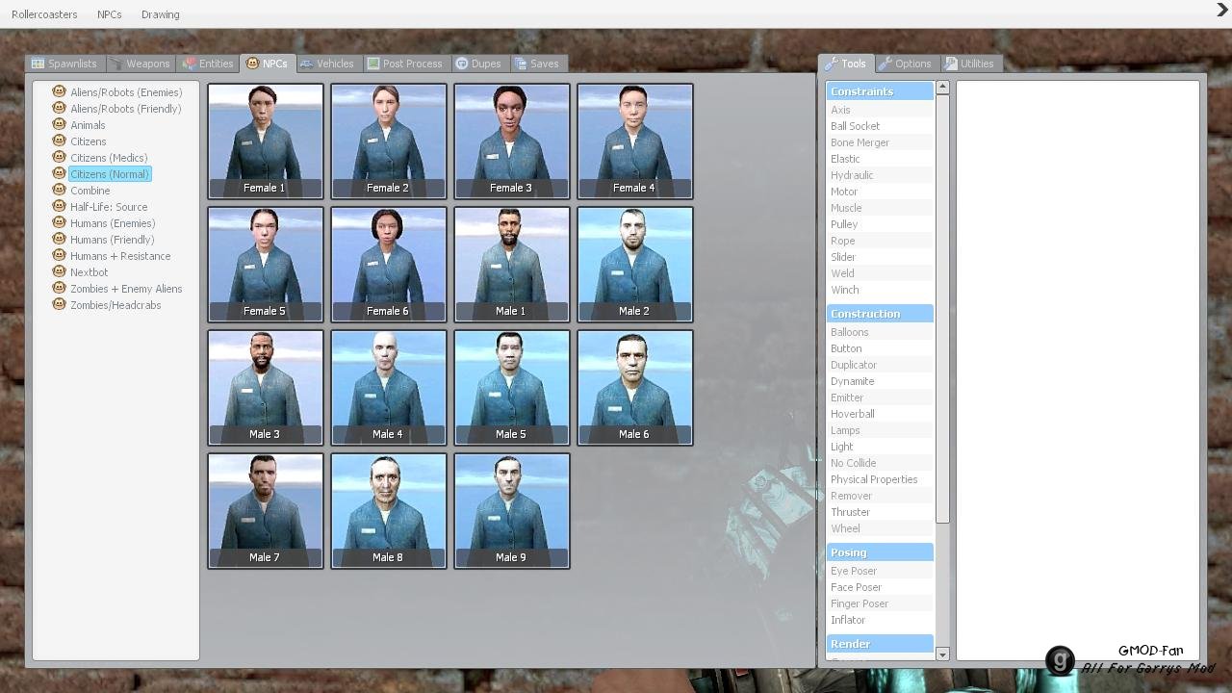The width and height of the screenshot is (1232, 693).
Task: Spawn the Female 3 citizen NPC
Action: tap(512, 141)
